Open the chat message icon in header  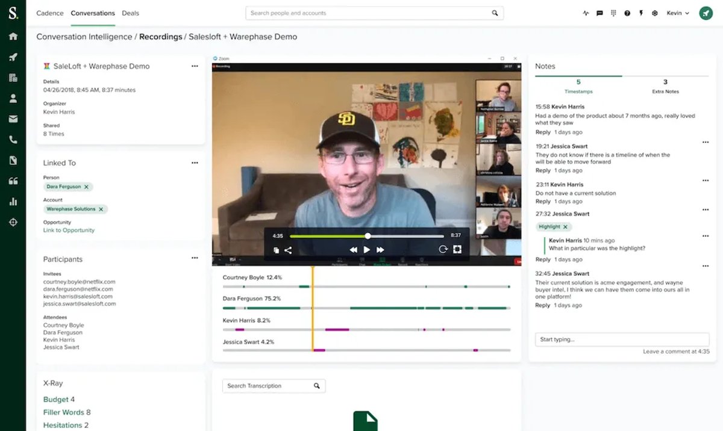(x=599, y=13)
